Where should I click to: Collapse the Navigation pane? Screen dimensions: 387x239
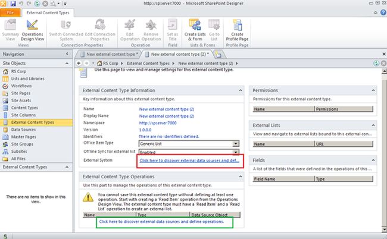(x=67, y=54)
